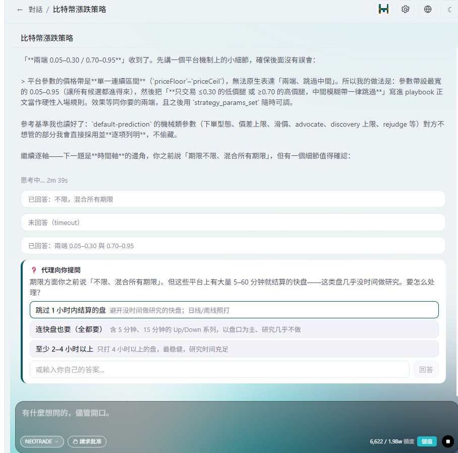Viewport: 458px width, 453px height.
Task: Click 比特幣漲跌策略 breadcrumb title
Action: click(x=80, y=10)
